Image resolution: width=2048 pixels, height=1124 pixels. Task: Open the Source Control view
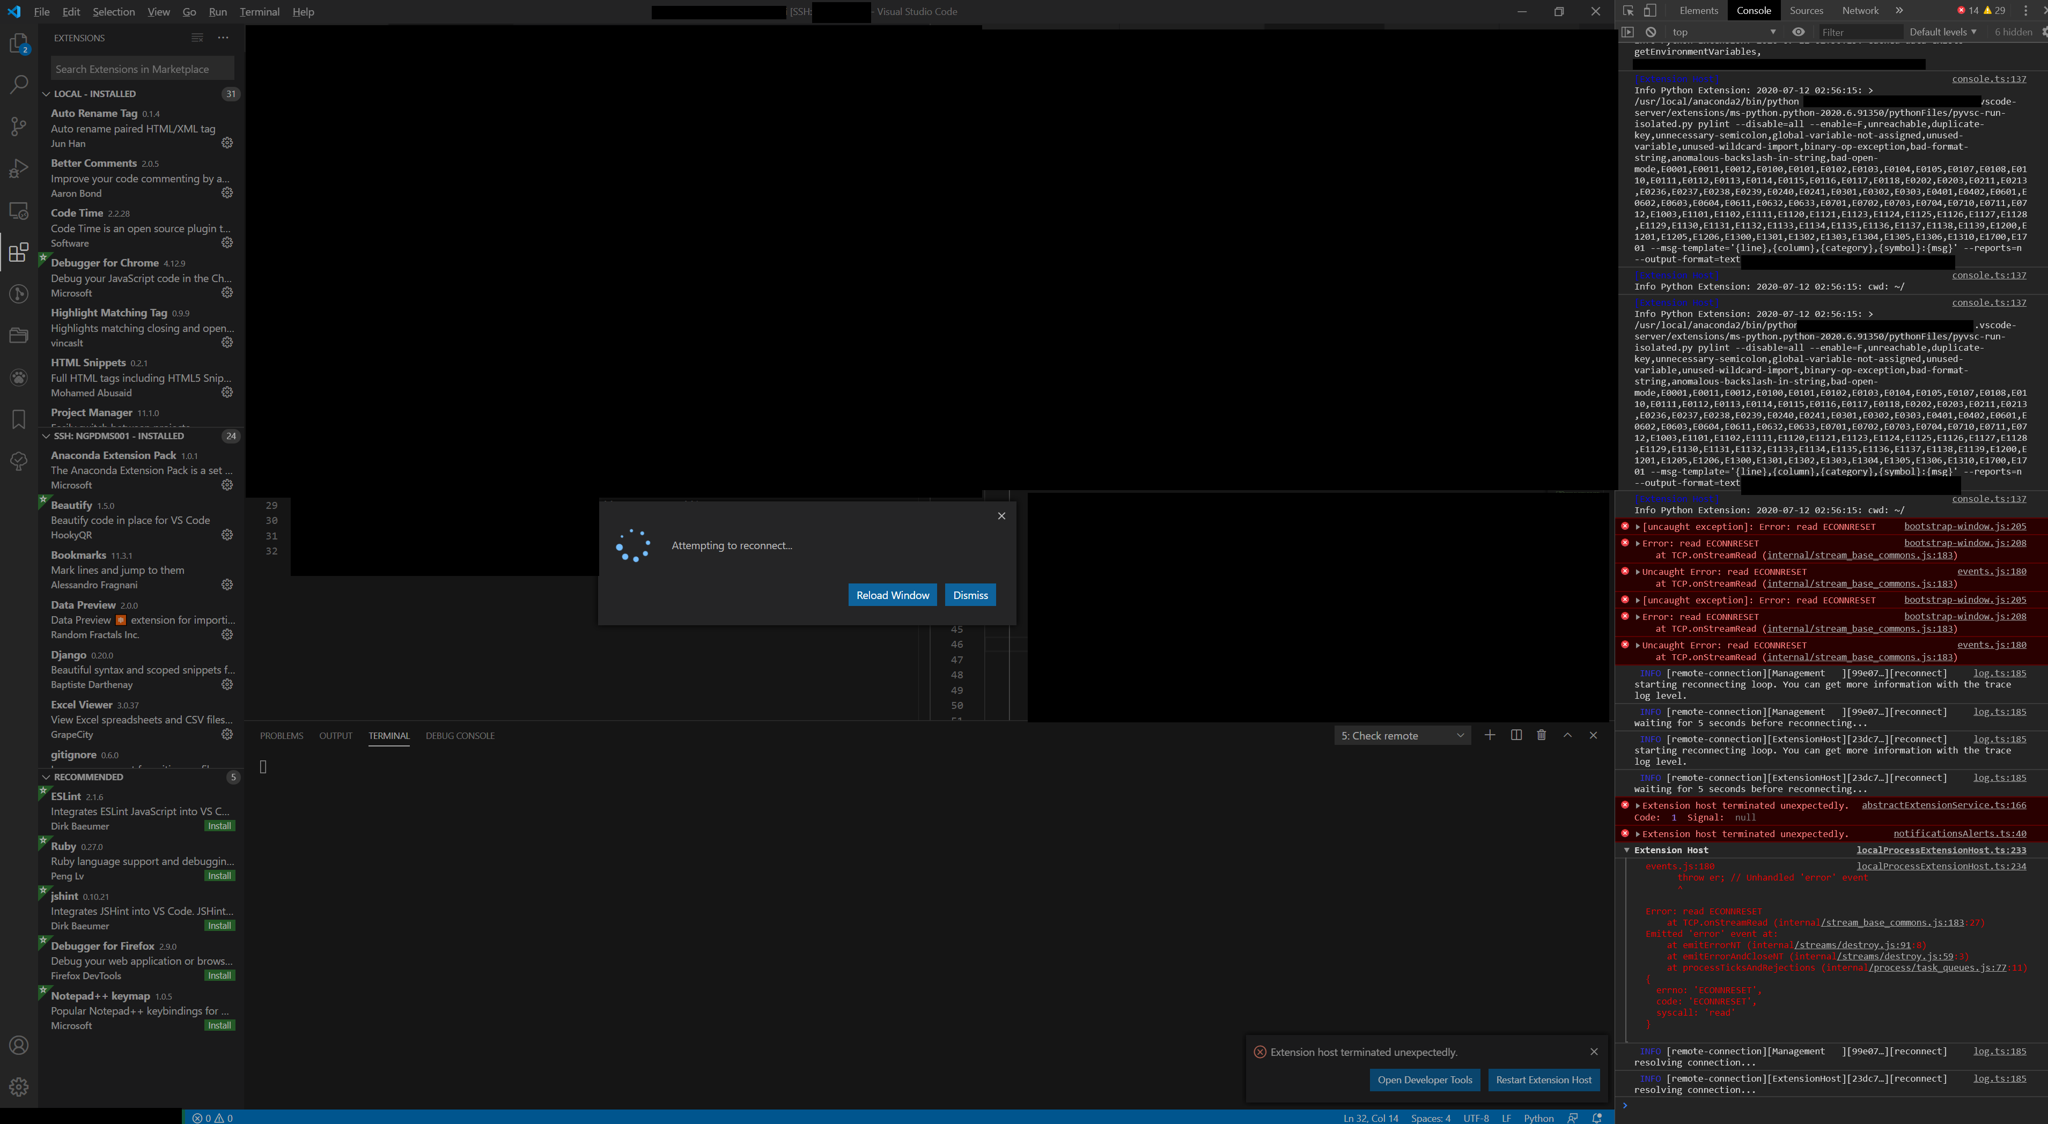(x=18, y=127)
